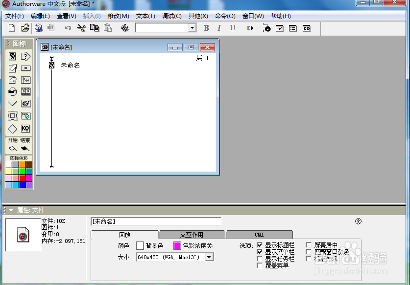Select the Motion icon in palette
The image size is (410, 285).
coord(12,68)
